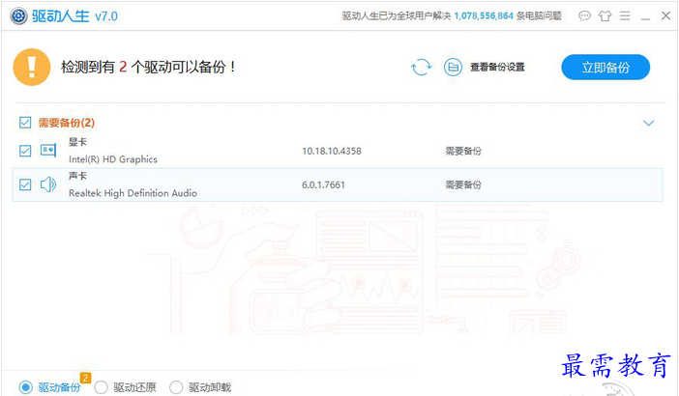Uncheck the 显卡 Intel HD Graphics checkbox
Viewport: 679px width, 396px height.
pos(25,151)
